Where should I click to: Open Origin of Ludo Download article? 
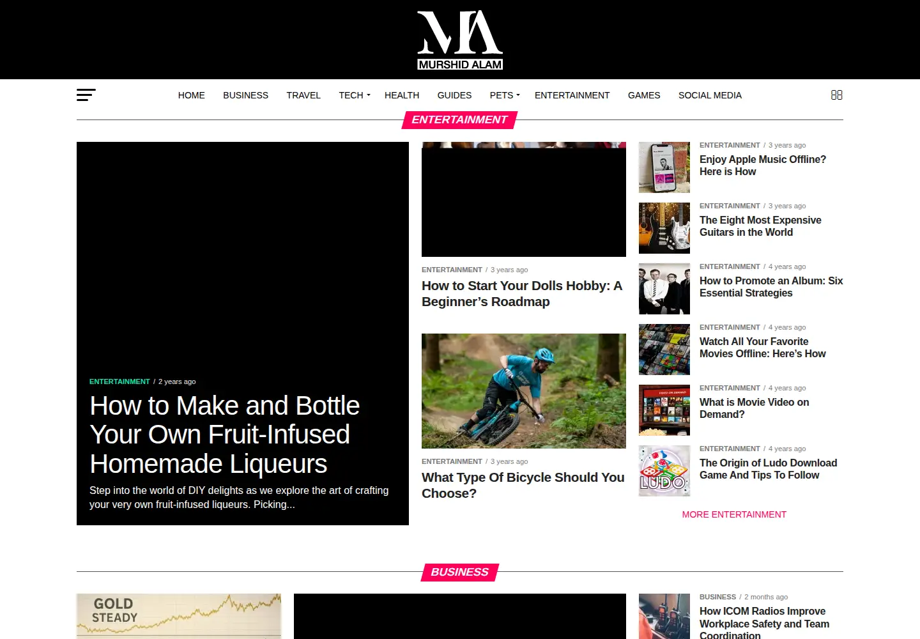coord(768,469)
